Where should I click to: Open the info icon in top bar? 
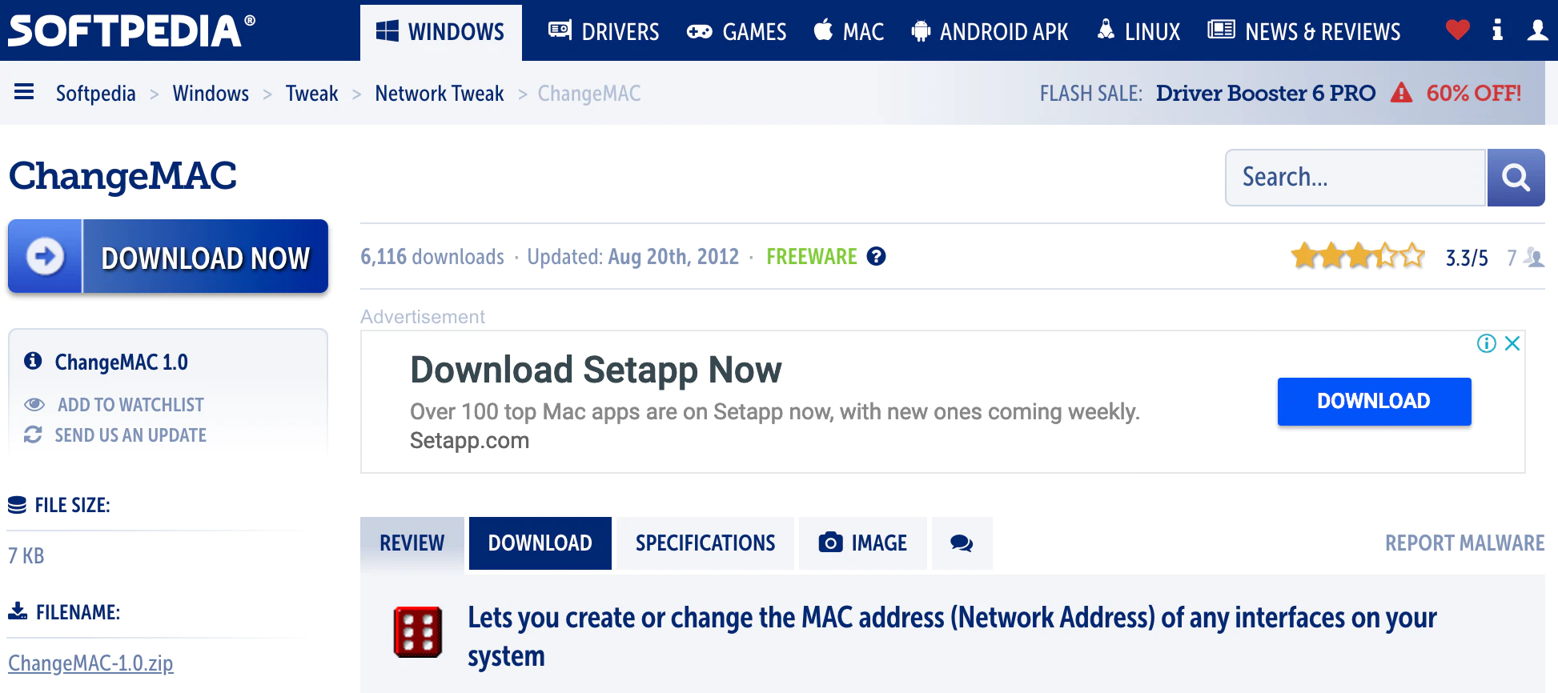[x=1497, y=30]
